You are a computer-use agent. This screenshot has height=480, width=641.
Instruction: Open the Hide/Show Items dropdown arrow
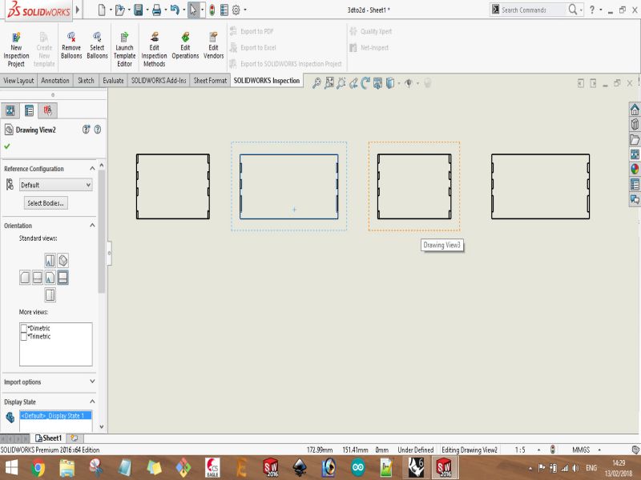coord(417,84)
